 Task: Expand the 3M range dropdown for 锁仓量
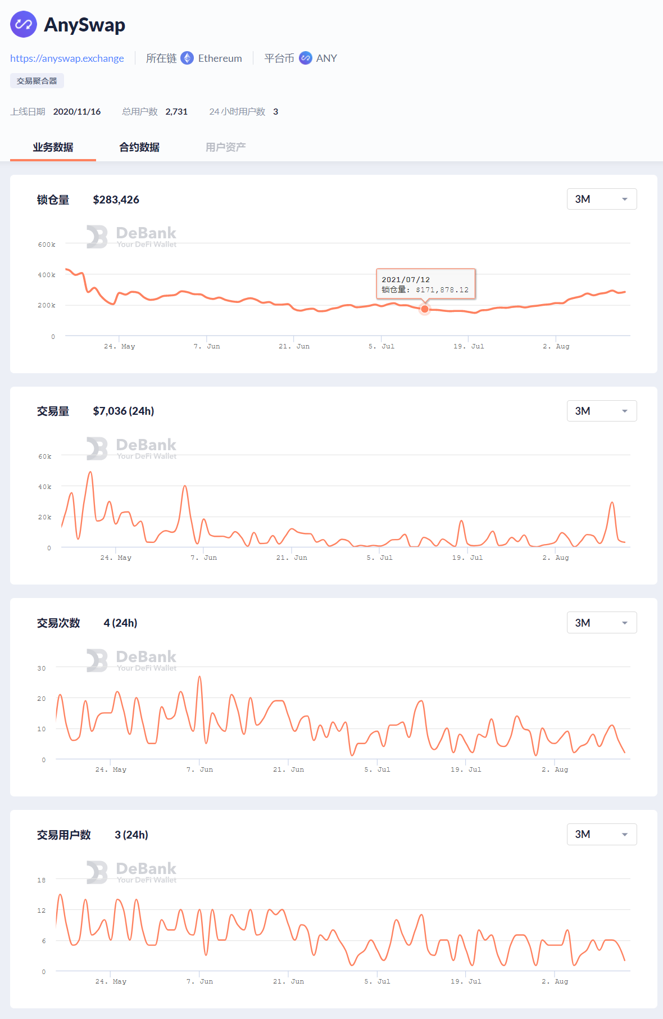(601, 199)
